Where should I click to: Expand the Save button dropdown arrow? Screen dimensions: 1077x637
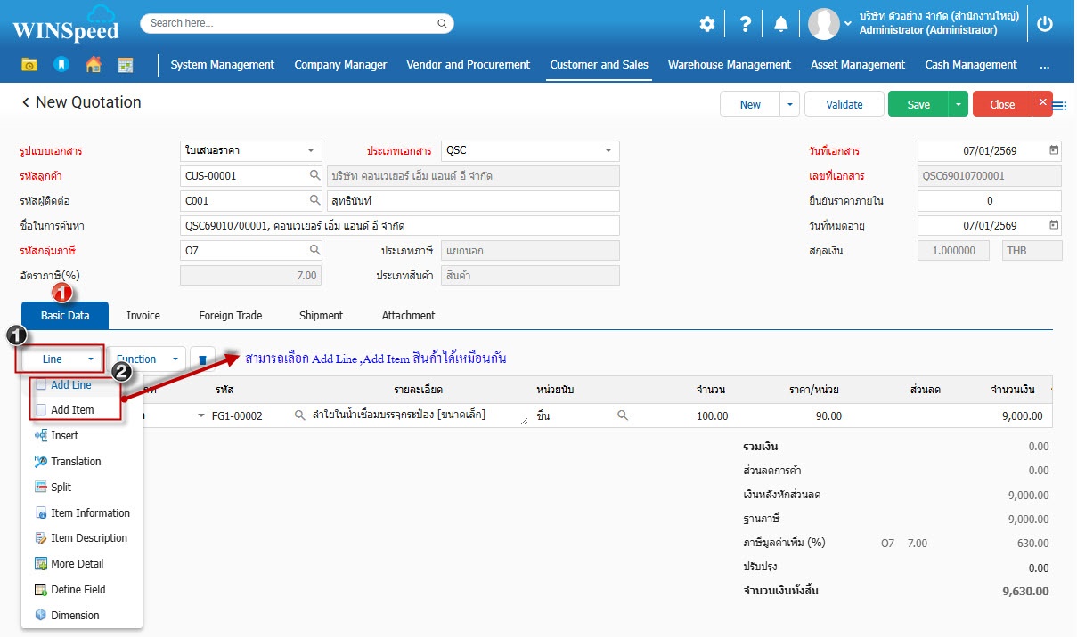pyautogui.click(x=958, y=104)
